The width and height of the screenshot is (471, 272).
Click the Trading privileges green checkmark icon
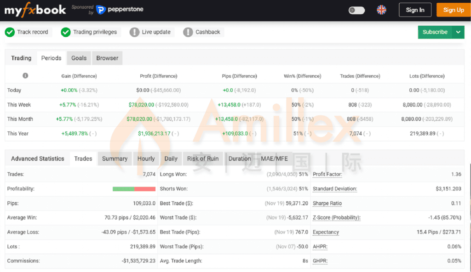pos(66,32)
